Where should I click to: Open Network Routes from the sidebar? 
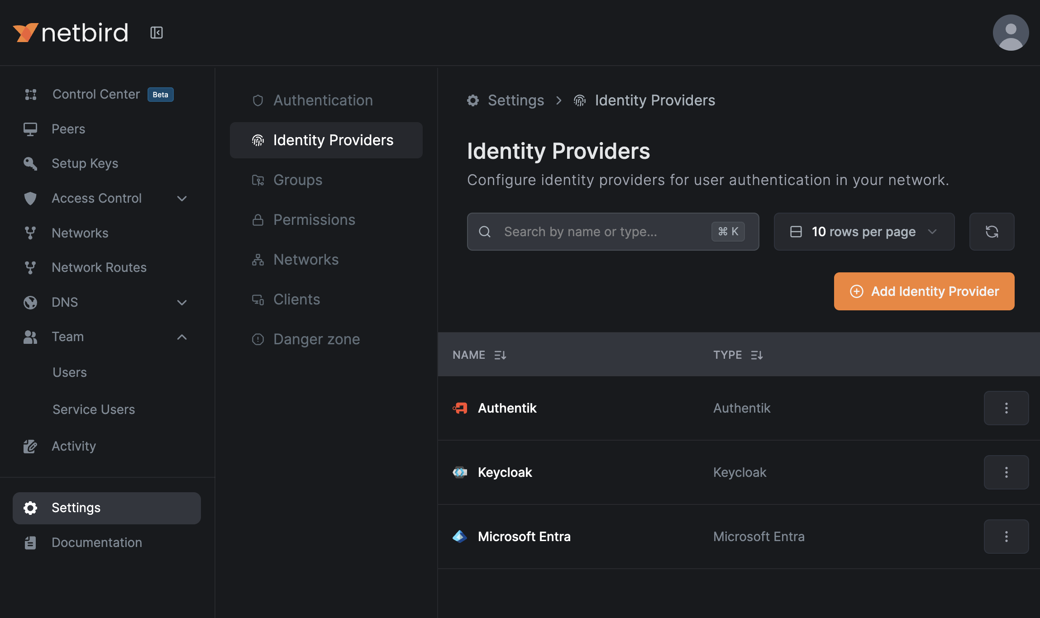(99, 267)
